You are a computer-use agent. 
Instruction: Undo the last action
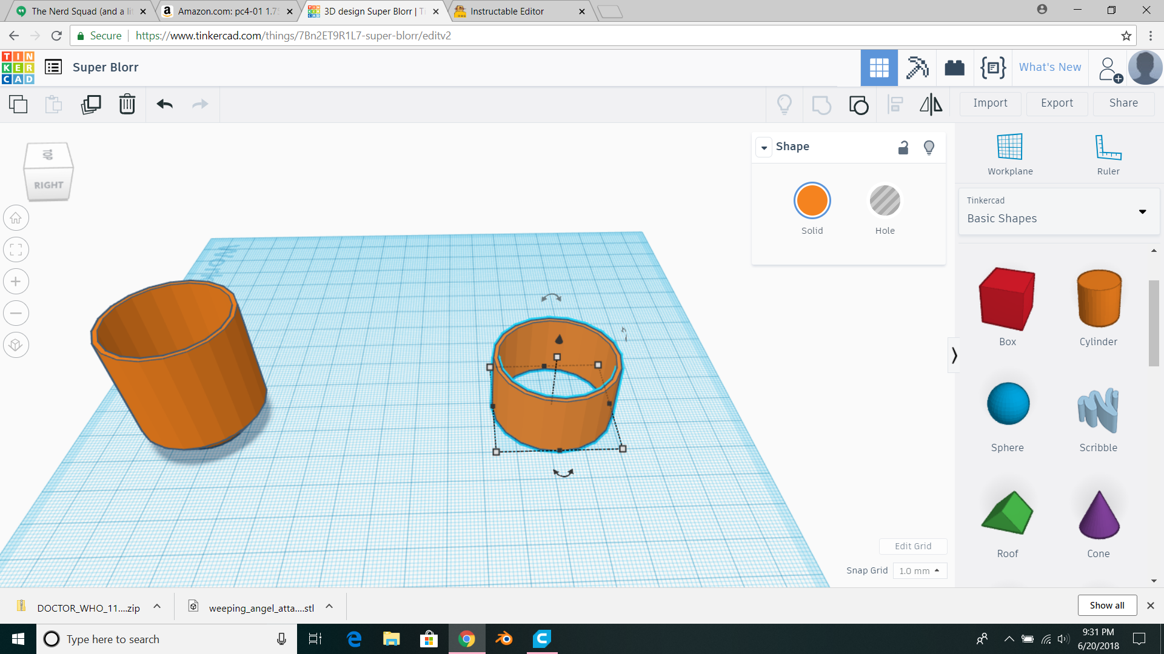pyautogui.click(x=164, y=104)
